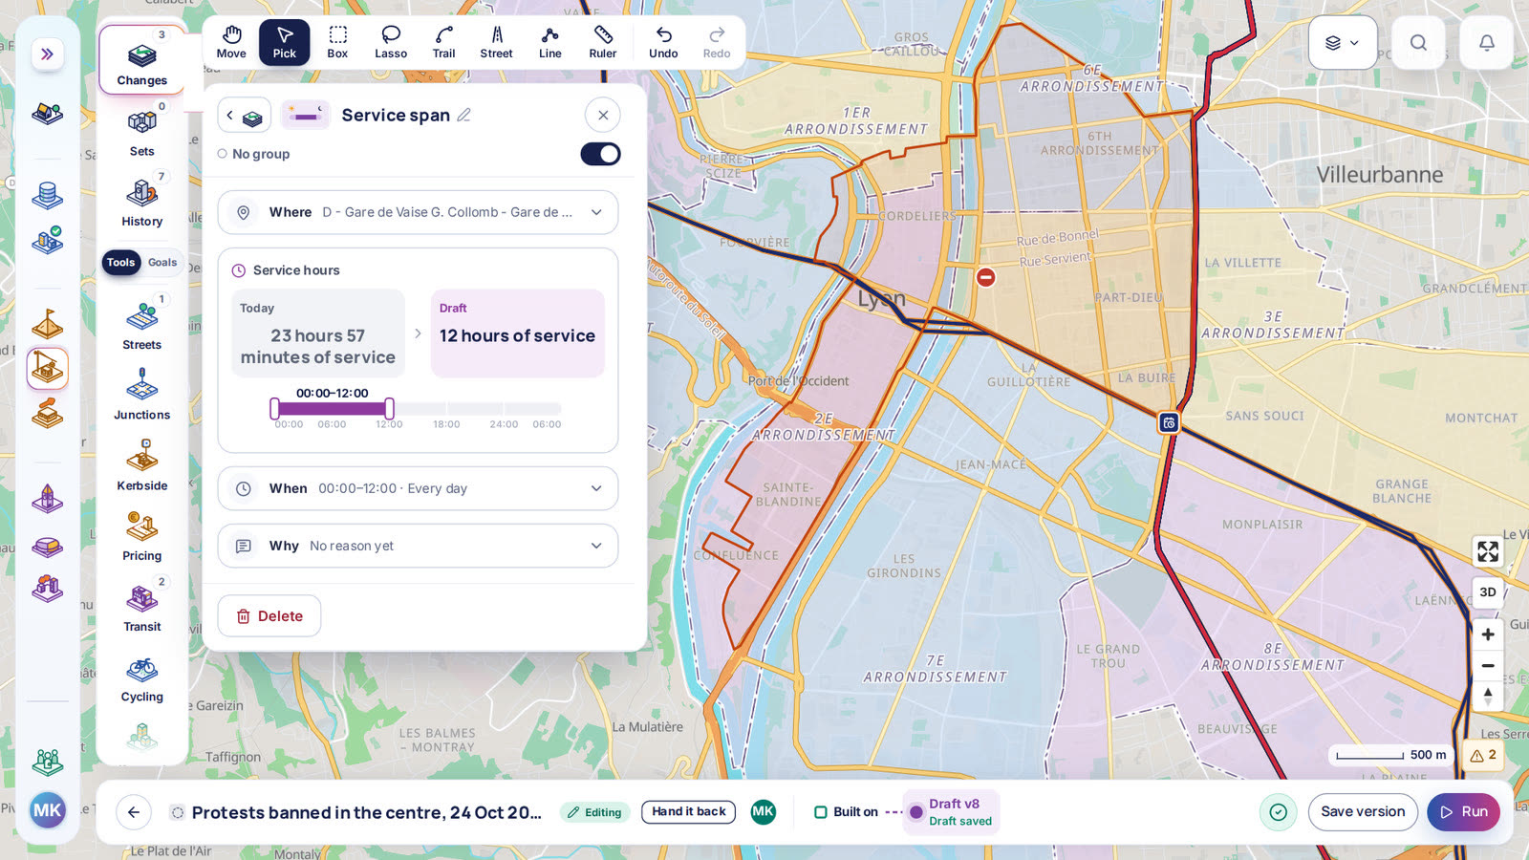Pick the Line tool
1529x860 pixels.
[550, 42]
